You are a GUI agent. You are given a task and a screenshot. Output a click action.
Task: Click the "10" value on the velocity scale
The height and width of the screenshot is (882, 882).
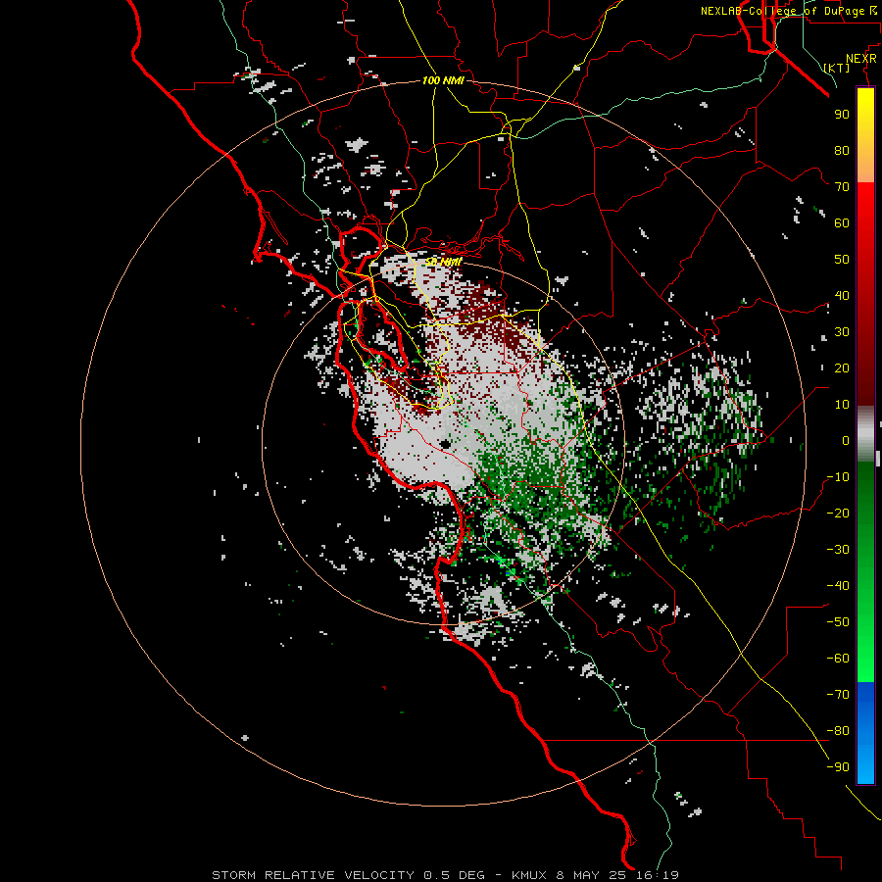click(x=842, y=405)
